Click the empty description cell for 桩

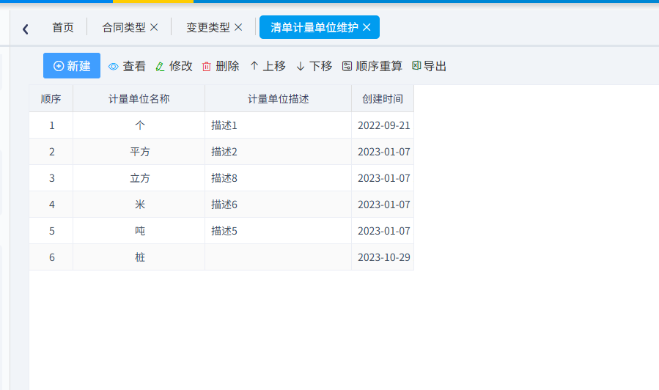[279, 257]
